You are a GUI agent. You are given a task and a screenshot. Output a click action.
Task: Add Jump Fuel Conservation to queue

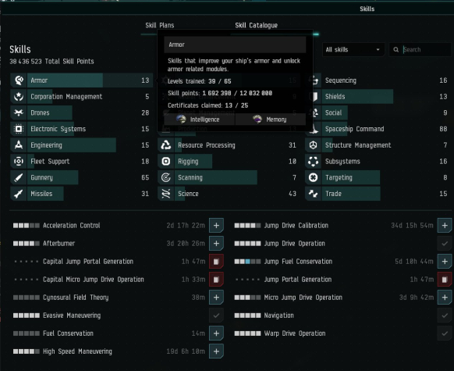[445, 262]
